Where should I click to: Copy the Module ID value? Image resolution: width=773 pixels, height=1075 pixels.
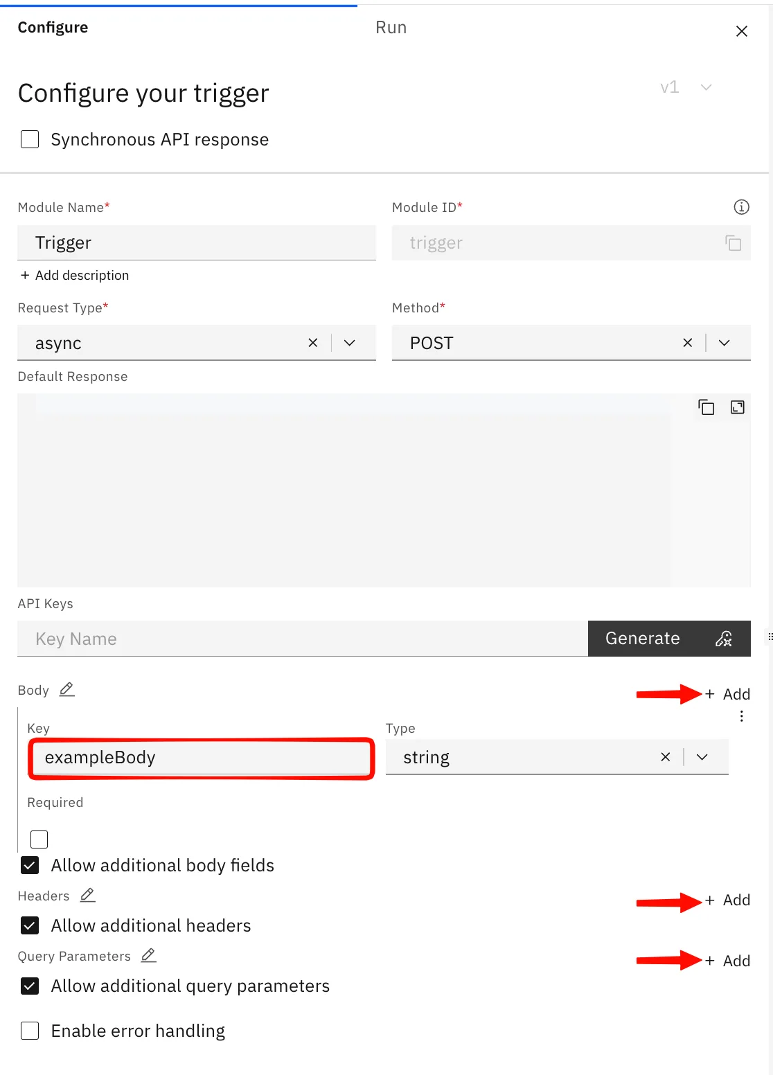[x=733, y=242]
